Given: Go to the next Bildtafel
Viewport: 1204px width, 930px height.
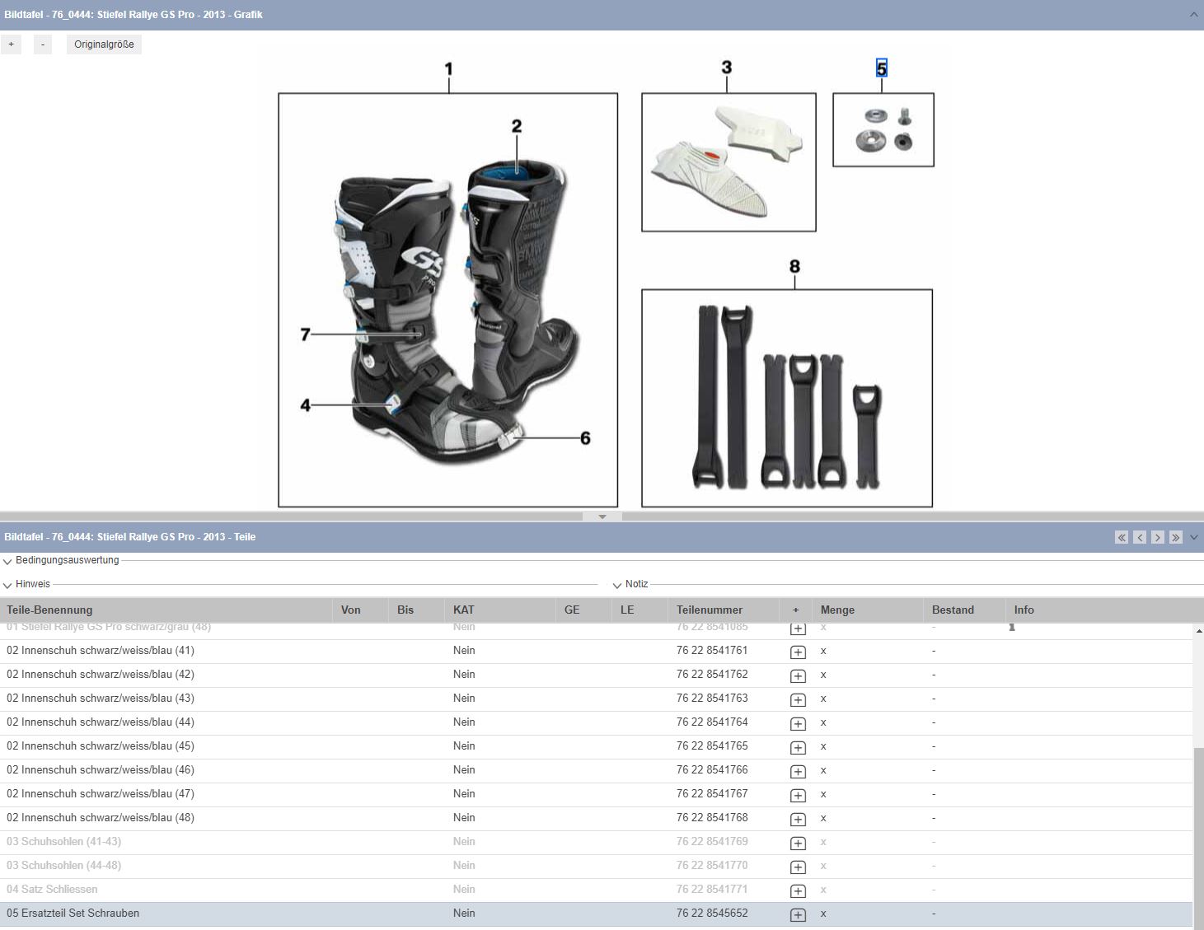Looking at the screenshot, I should pos(1158,537).
